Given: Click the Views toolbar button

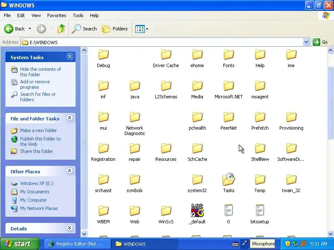Looking at the screenshot, I should 140,29.
